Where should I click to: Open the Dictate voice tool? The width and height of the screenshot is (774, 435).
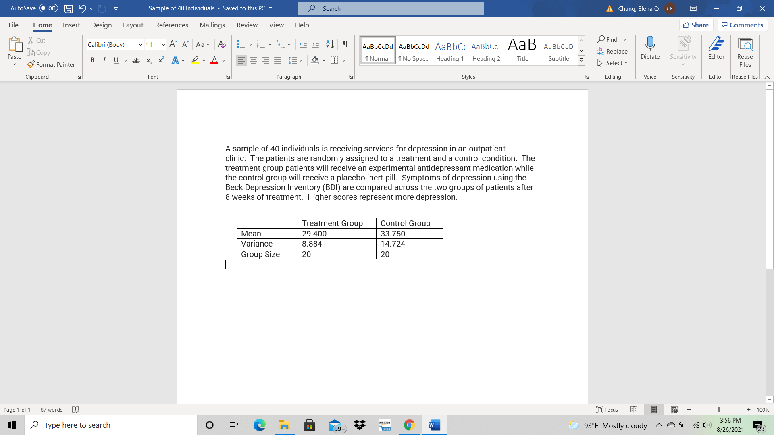[649, 49]
